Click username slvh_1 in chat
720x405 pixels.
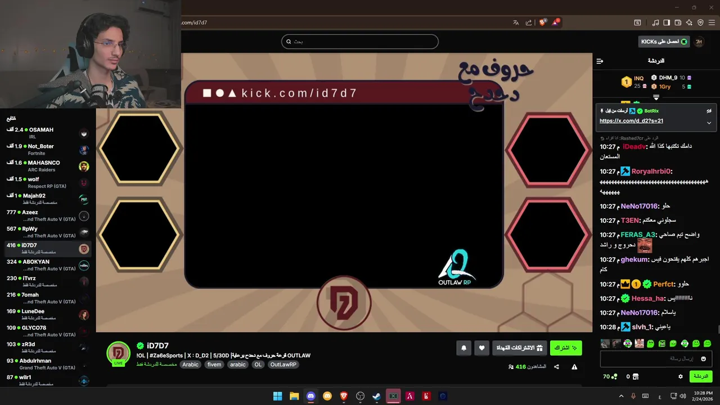point(642,327)
